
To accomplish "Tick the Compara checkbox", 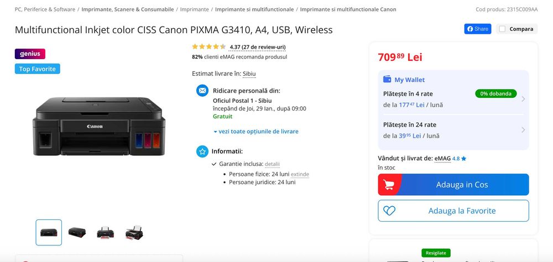I will [502, 29].
